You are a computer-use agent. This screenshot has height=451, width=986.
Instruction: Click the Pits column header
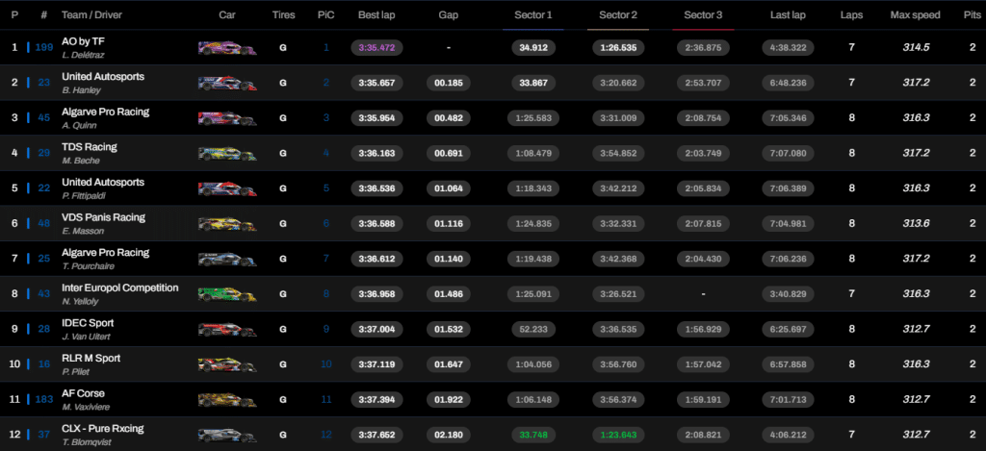[973, 15]
